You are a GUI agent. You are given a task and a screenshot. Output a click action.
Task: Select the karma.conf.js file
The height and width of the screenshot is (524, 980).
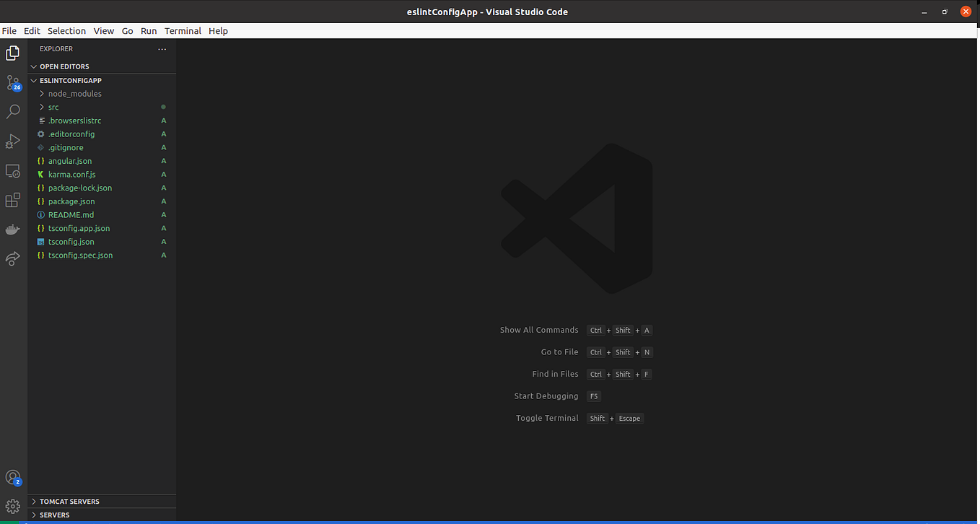tap(72, 174)
